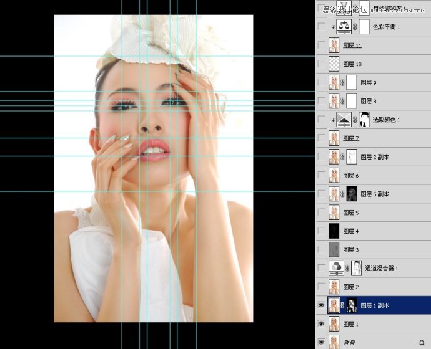
Task: Show the 图层 6 layer
Action: 321,176
